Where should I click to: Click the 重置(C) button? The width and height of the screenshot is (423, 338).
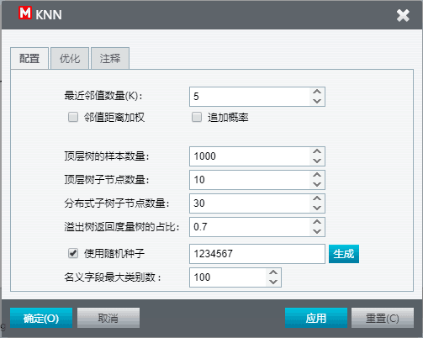tap(383, 318)
